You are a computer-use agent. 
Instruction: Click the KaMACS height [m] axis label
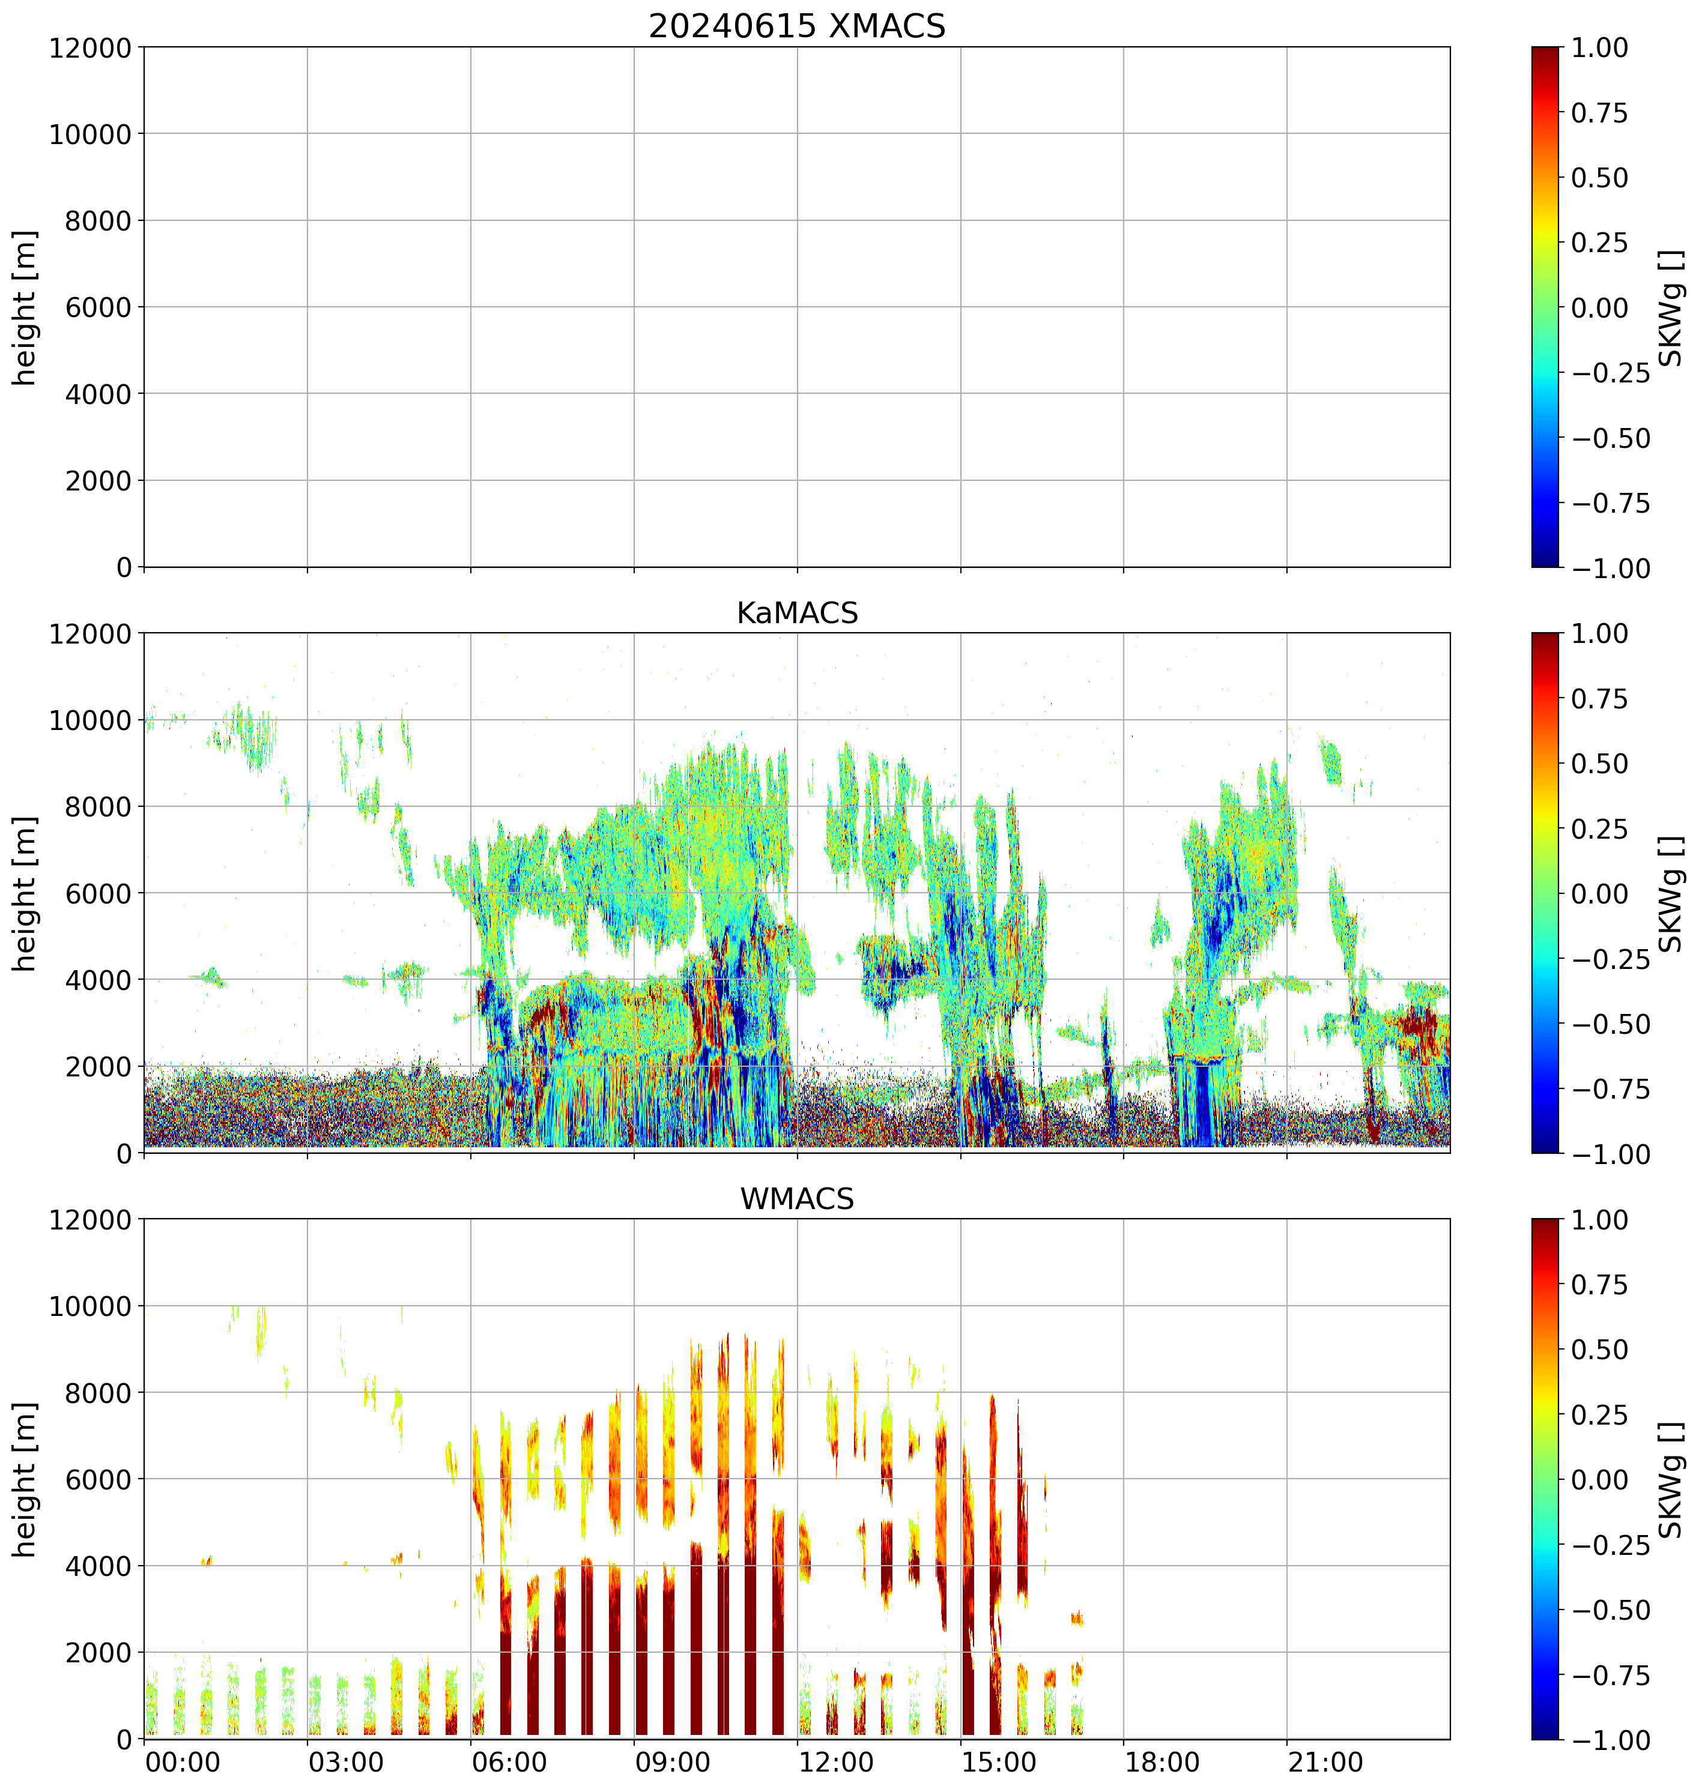coord(25,893)
